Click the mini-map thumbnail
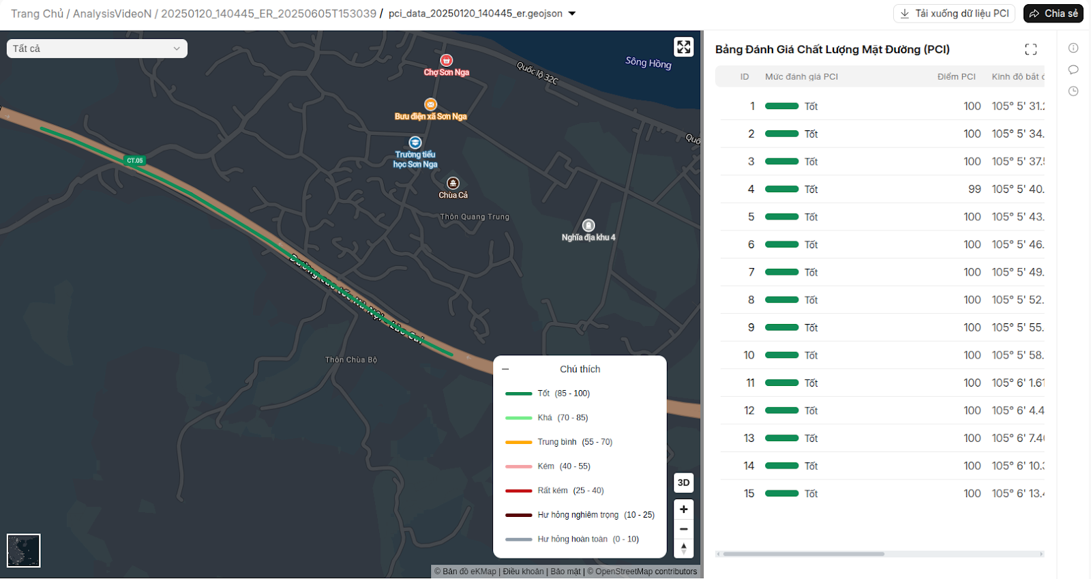The width and height of the screenshot is (1091, 579). [24, 550]
